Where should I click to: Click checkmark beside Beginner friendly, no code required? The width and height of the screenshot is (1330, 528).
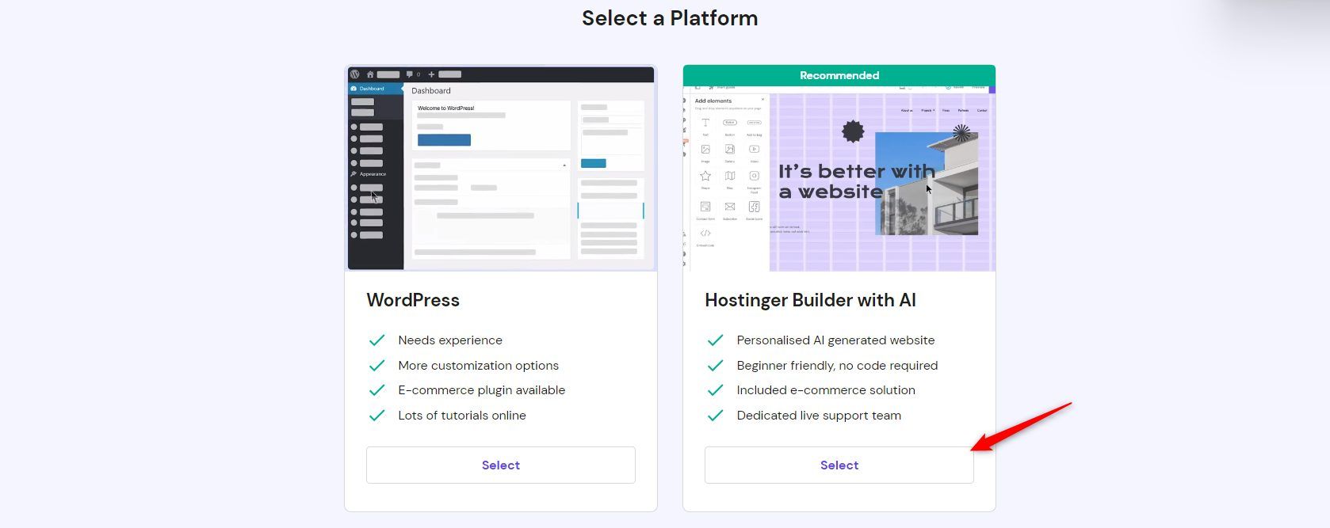[716, 366]
